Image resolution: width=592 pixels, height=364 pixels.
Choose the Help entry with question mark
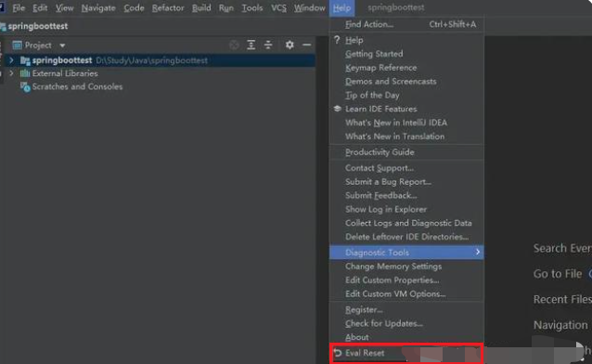[x=406, y=40]
